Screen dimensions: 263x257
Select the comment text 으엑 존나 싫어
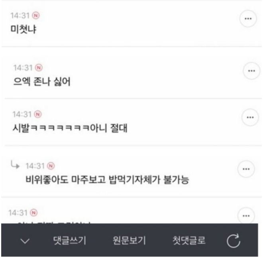click(x=42, y=82)
